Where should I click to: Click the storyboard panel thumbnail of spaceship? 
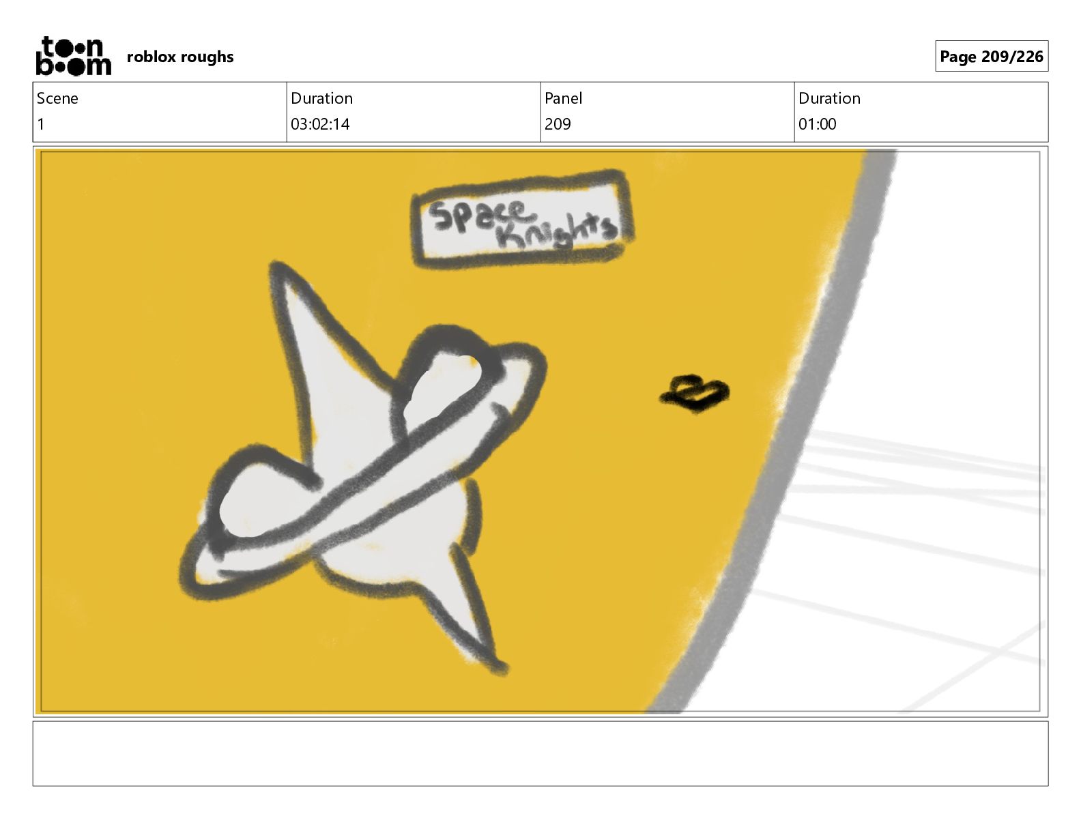[x=540, y=431]
